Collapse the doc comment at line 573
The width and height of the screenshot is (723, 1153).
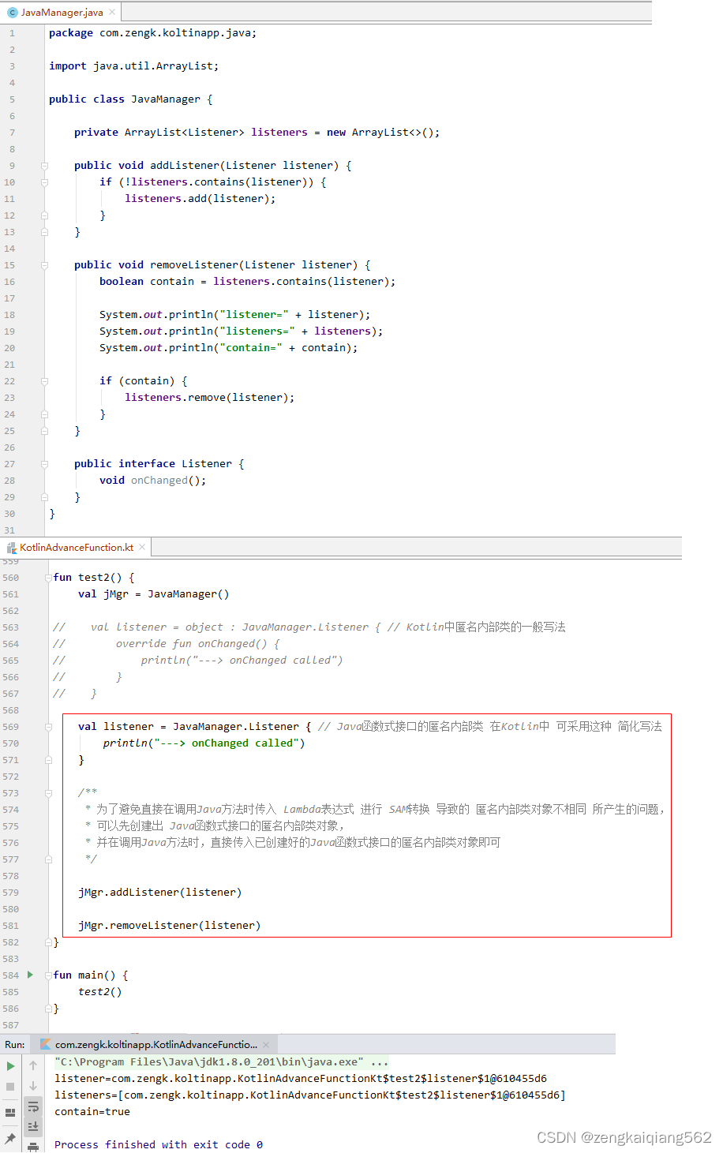(x=49, y=793)
